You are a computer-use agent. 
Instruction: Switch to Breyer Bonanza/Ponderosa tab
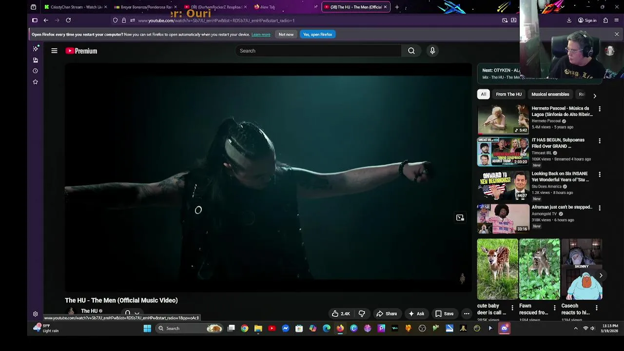coord(144,7)
